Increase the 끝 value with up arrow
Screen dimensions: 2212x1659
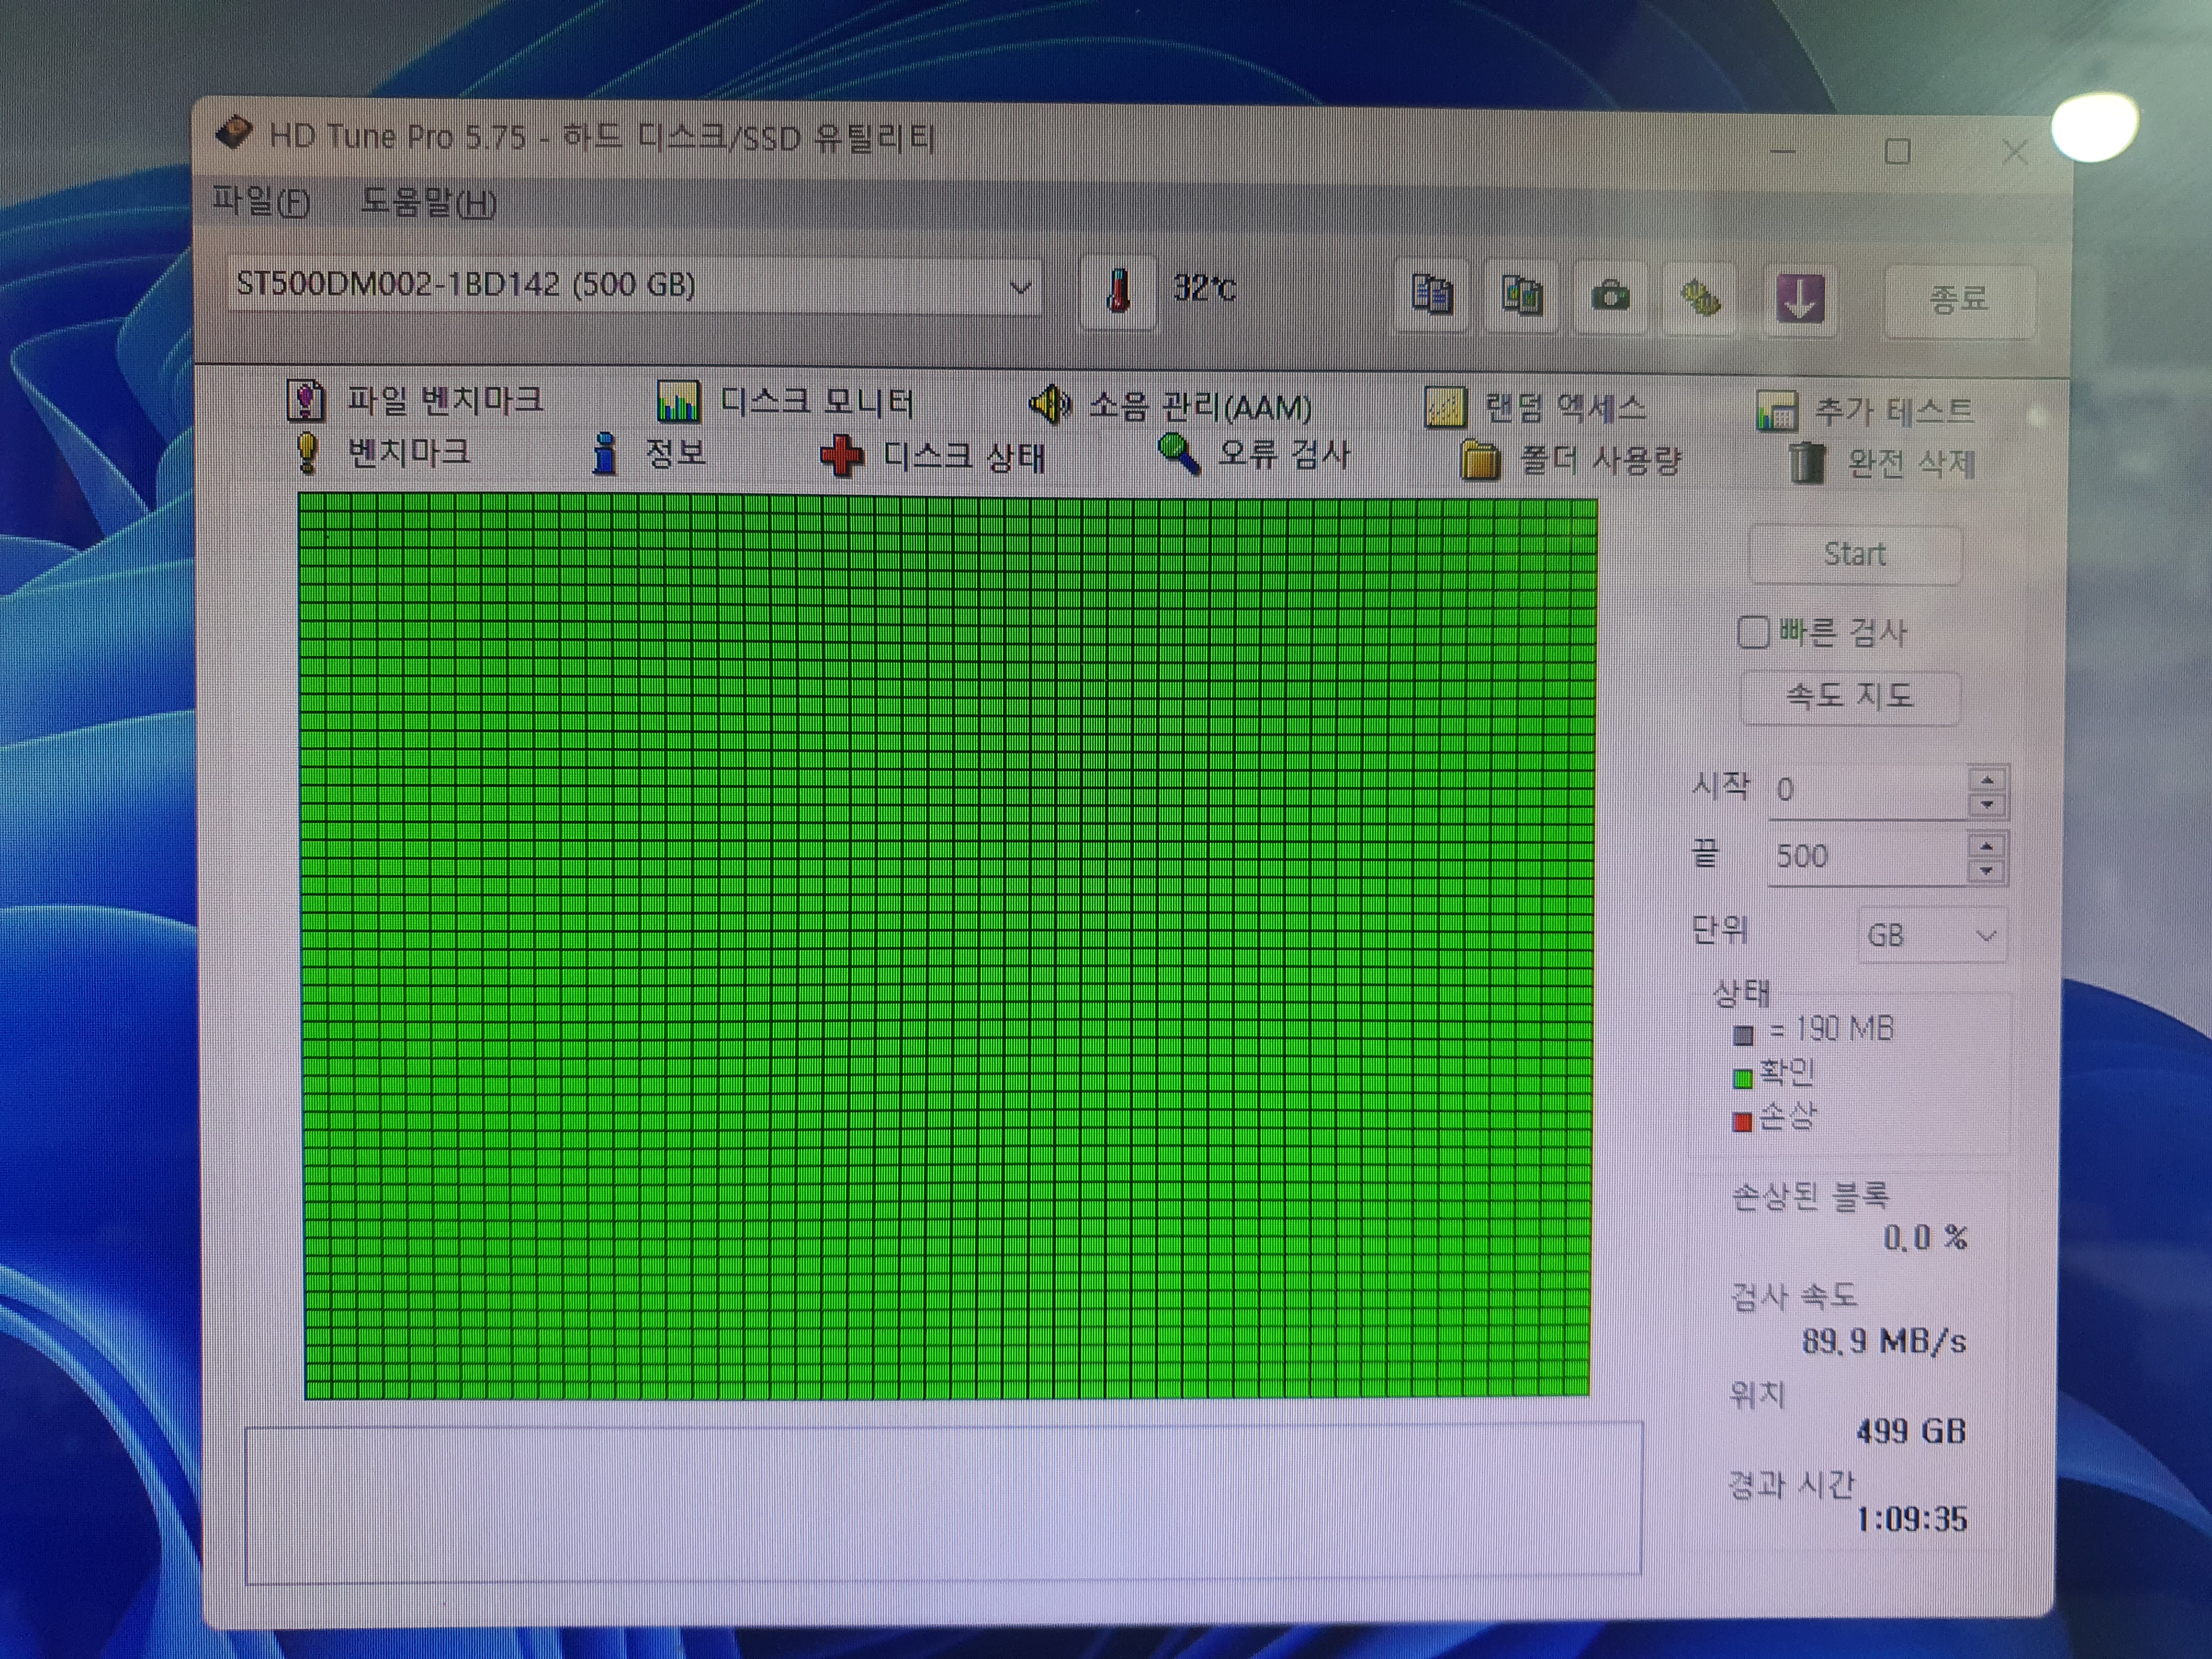tap(1987, 846)
